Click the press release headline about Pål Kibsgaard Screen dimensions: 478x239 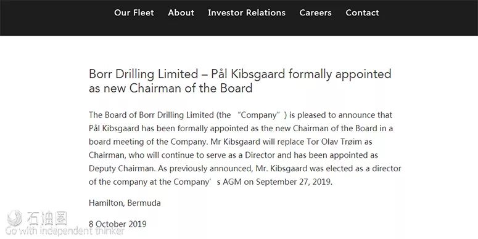pos(240,81)
